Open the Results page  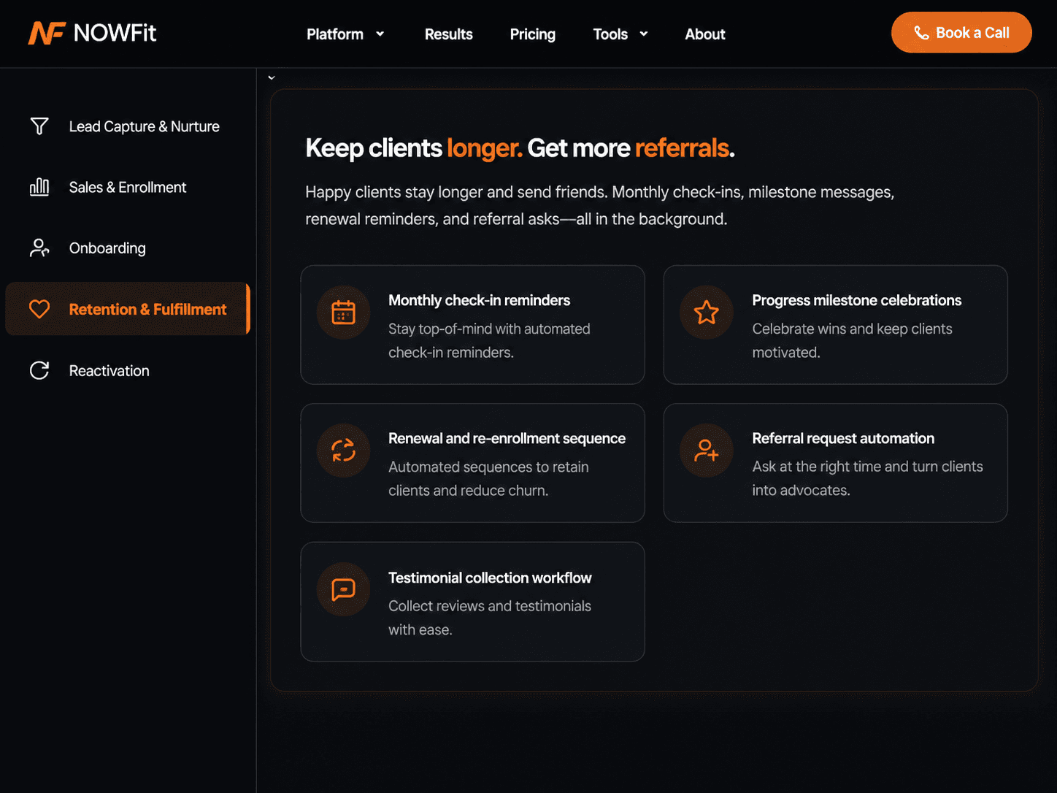point(449,34)
